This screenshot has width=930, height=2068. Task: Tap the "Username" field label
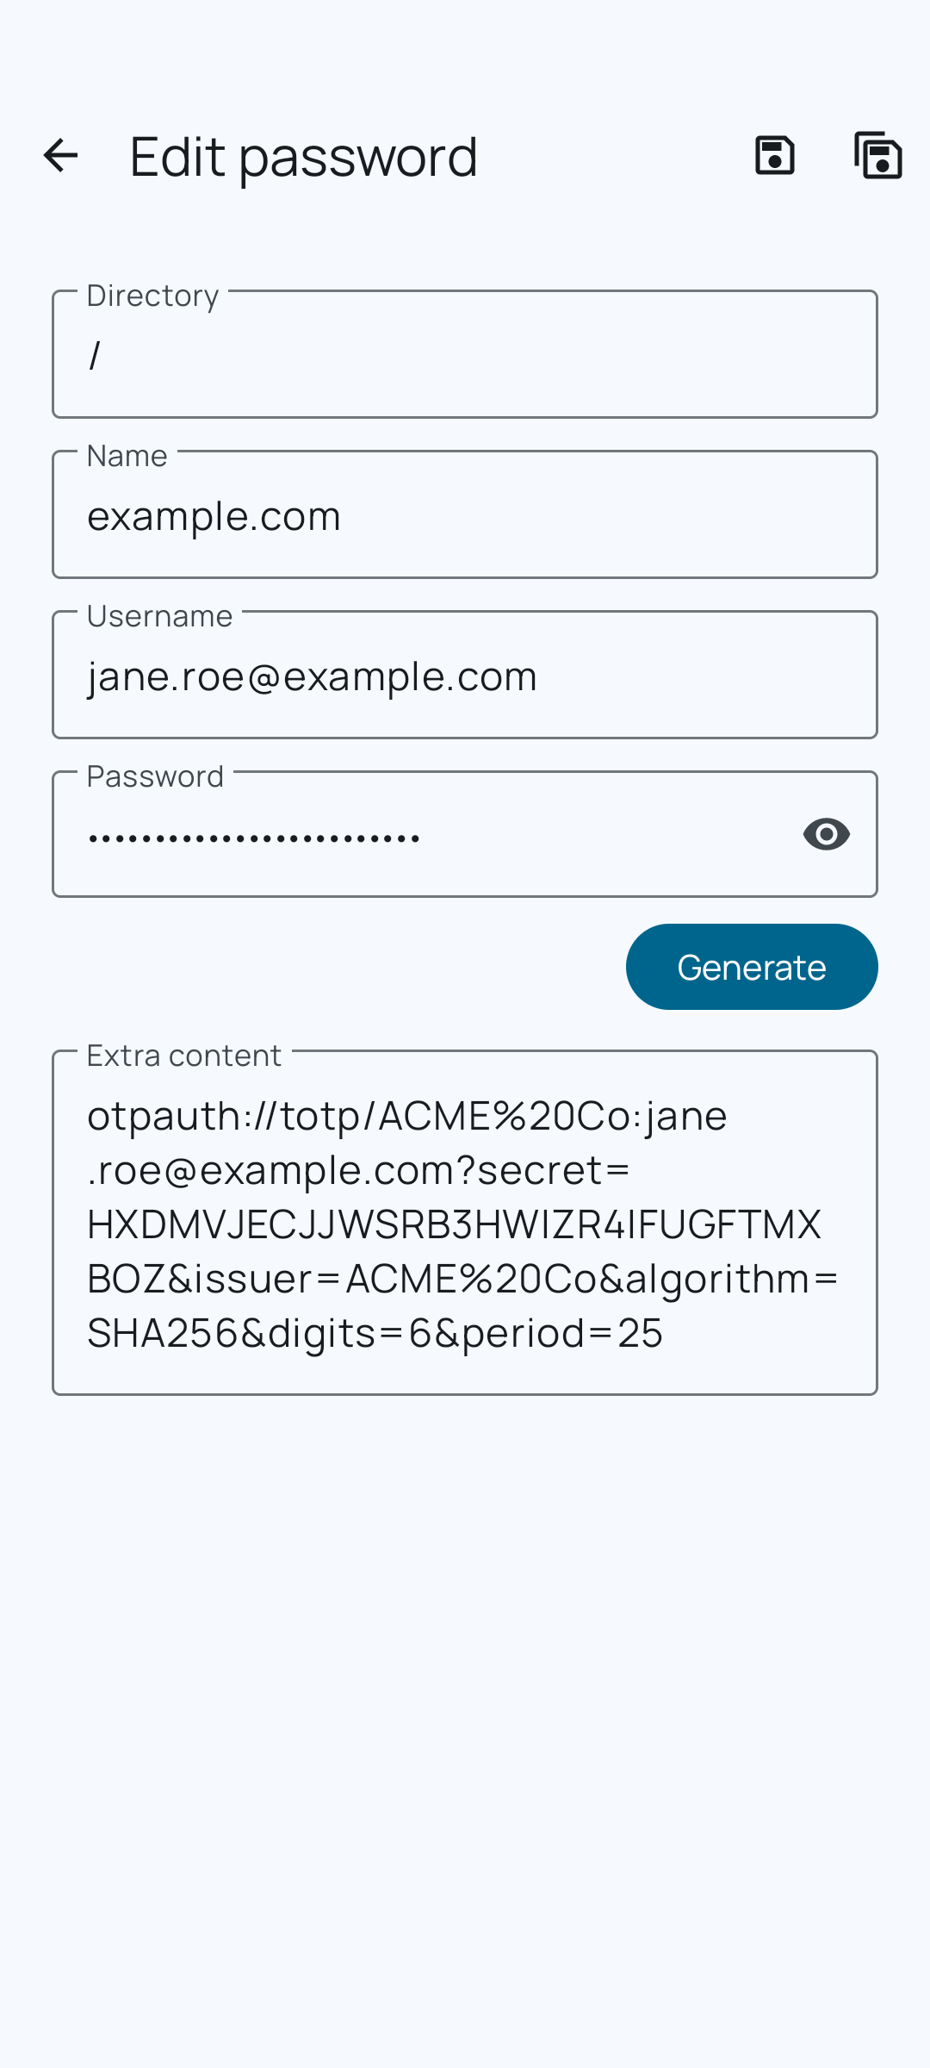coord(159,616)
